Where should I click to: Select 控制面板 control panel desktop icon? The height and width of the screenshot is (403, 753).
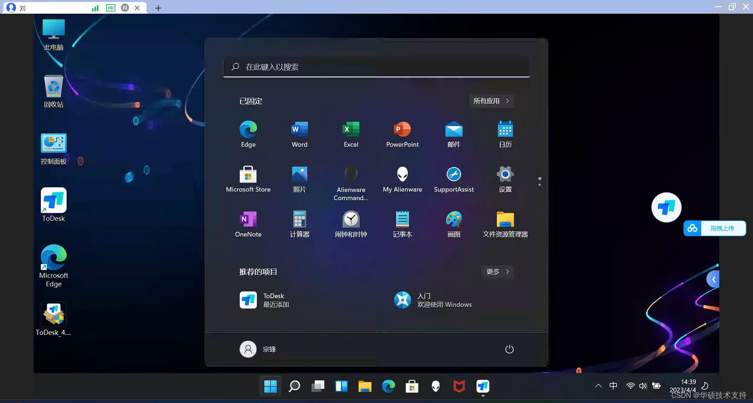(x=54, y=149)
